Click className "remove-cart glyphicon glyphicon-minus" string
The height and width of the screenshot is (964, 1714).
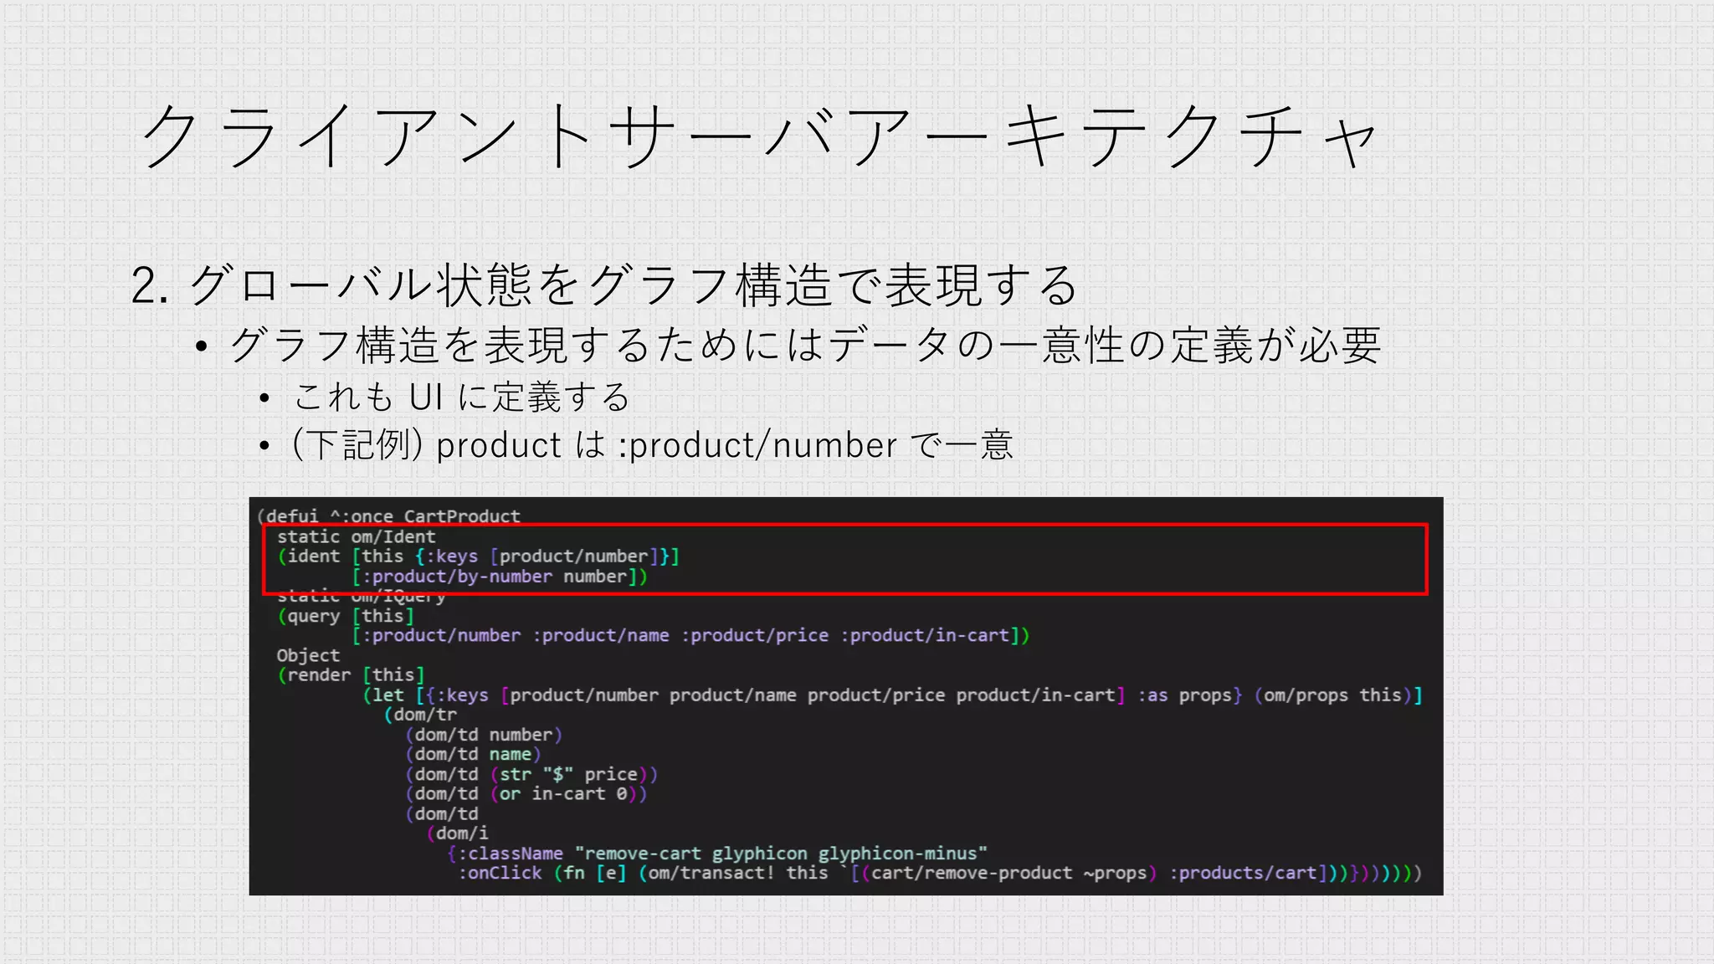tap(780, 854)
